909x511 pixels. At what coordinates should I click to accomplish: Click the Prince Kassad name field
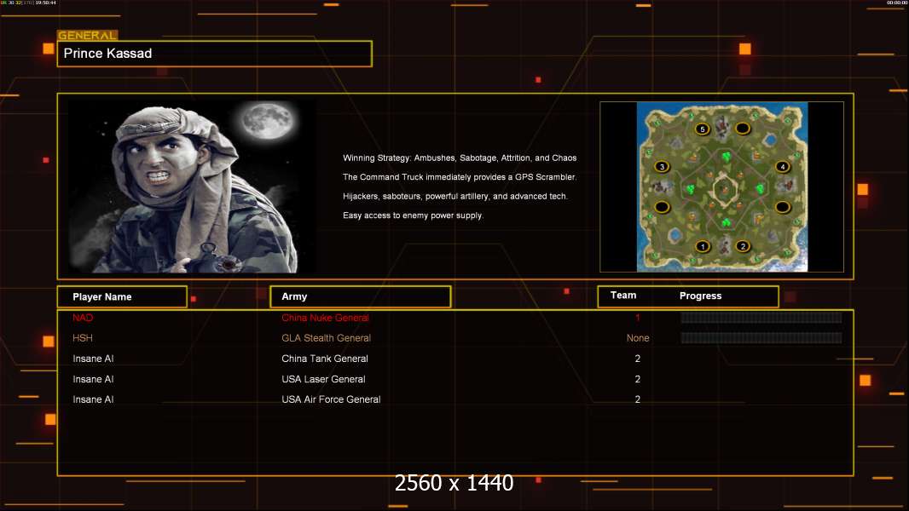(x=215, y=54)
